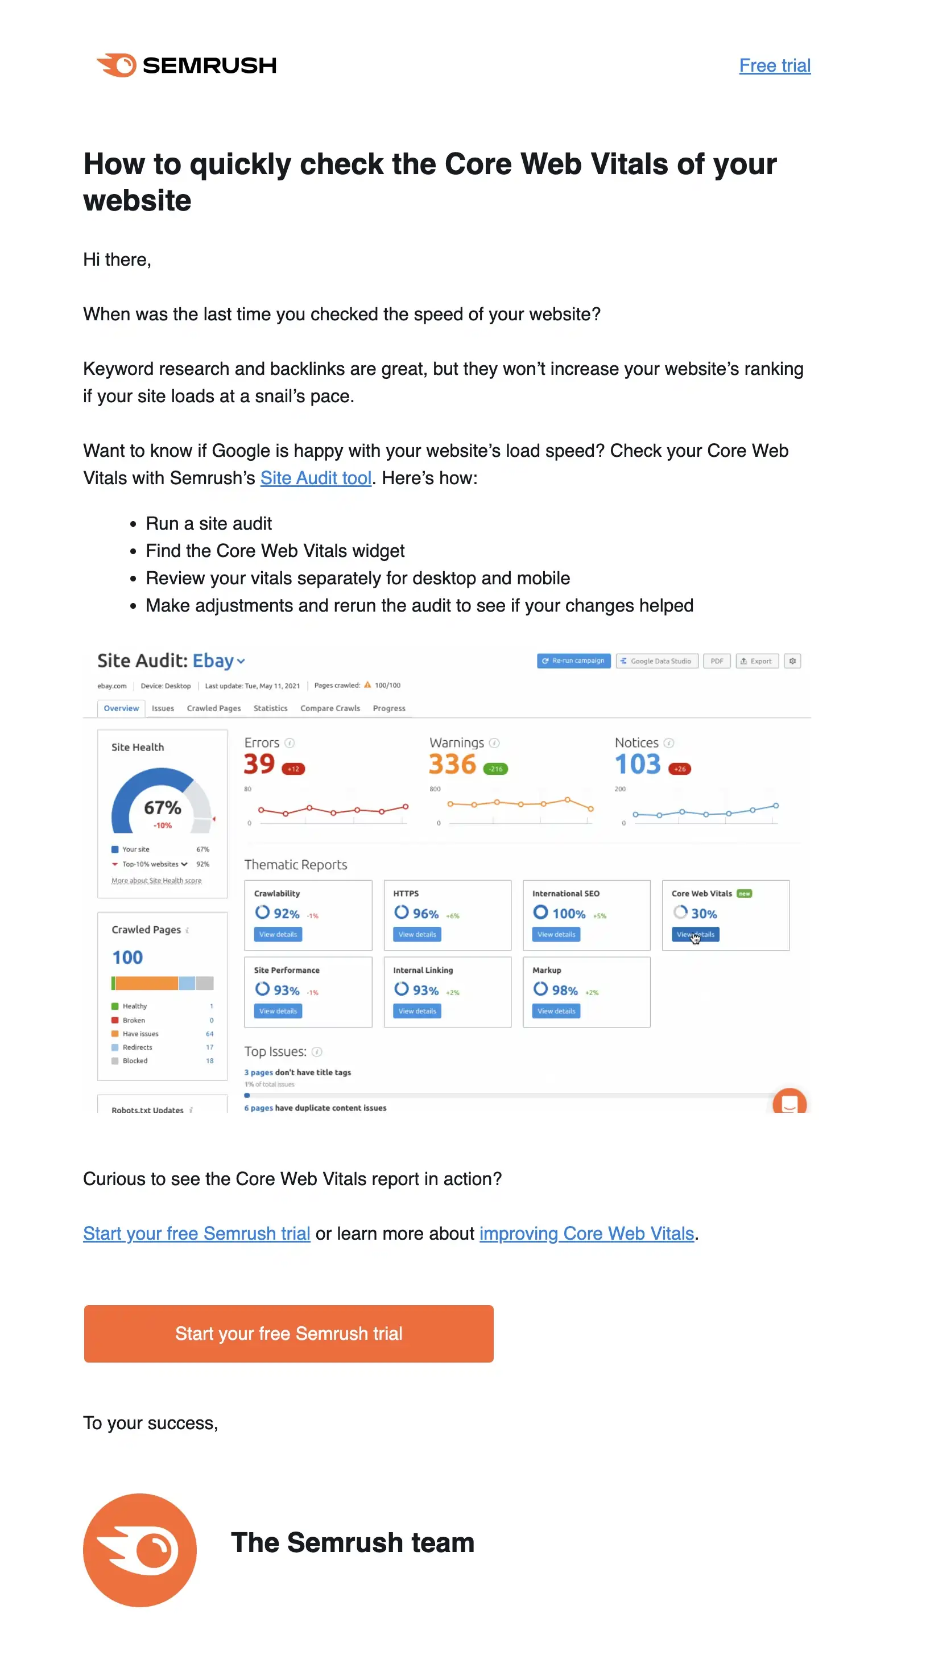Click the info icon beside Errors
Image resolution: width=926 pixels, height=1659 pixels.
pyautogui.click(x=291, y=742)
